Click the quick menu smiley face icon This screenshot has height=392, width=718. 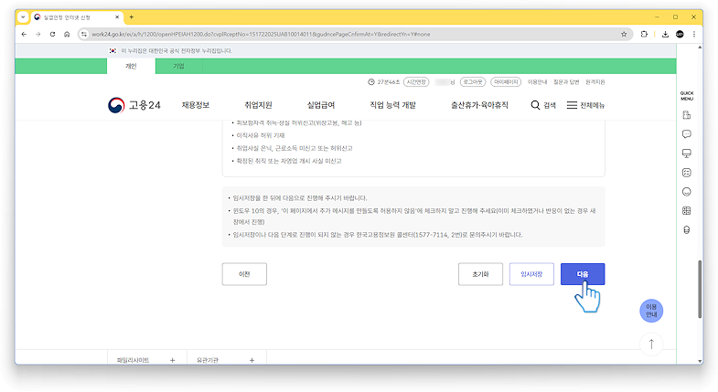click(x=686, y=192)
